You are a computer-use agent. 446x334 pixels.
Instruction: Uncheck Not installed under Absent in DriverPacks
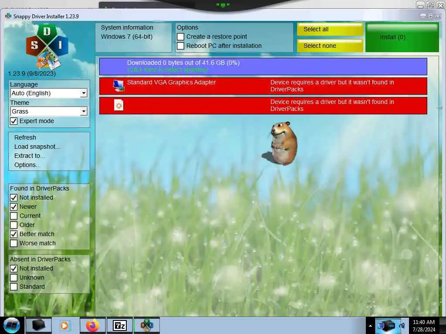tap(14, 268)
